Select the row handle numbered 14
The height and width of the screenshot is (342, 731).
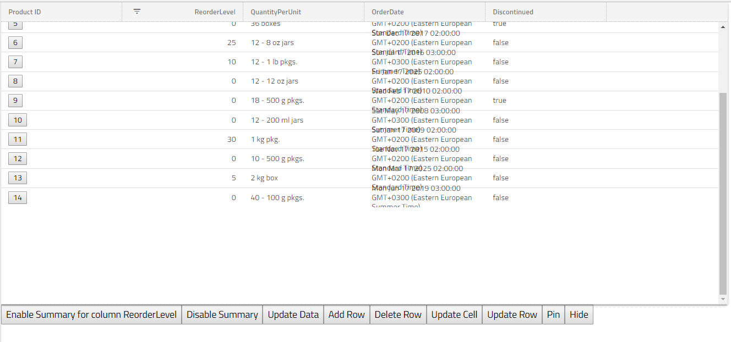(x=17, y=197)
